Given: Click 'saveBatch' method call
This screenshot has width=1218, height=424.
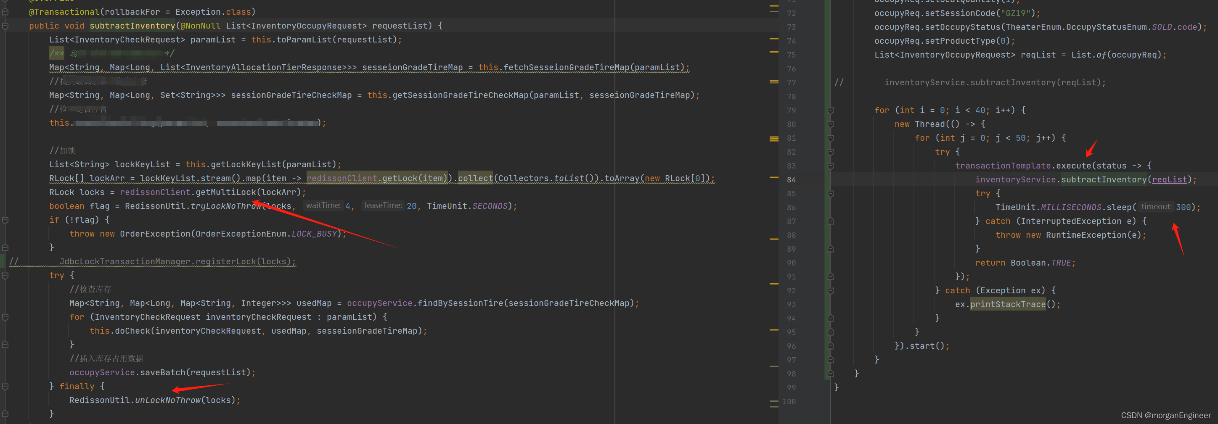Looking at the screenshot, I should click(163, 373).
